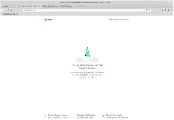Screen dimensions: 174x120
Task: Click 'Get started with Django' text
Action: click(85, 118)
